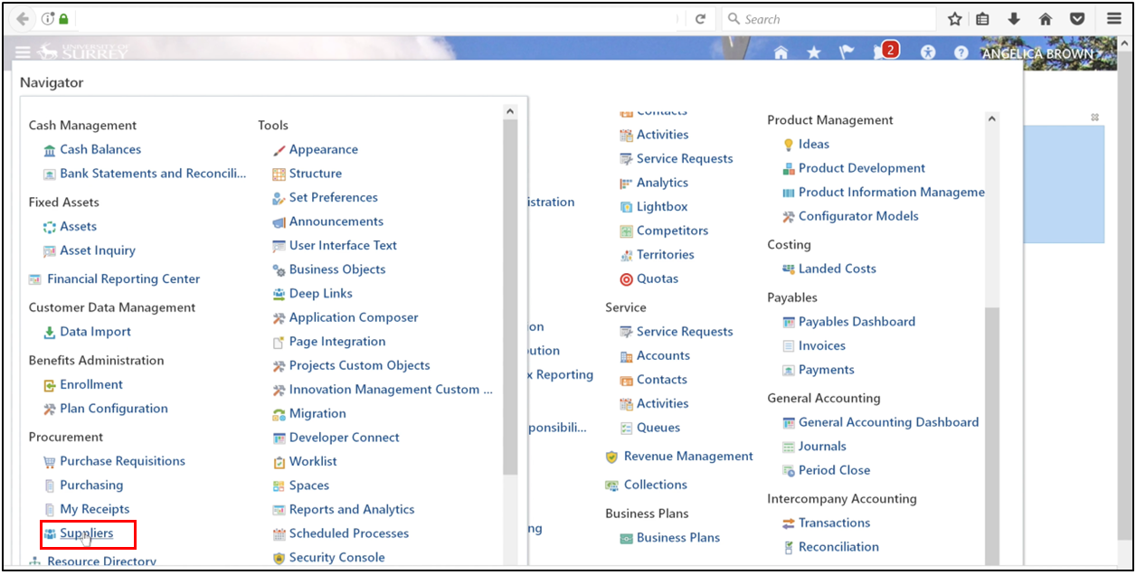
Task: Open the ANGELICA BROWN user menu
Action: tap(1038, 53)
